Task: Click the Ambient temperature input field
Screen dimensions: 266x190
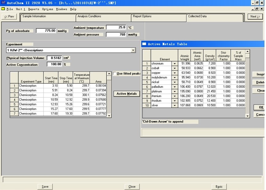Action: [x=116, y=28]
